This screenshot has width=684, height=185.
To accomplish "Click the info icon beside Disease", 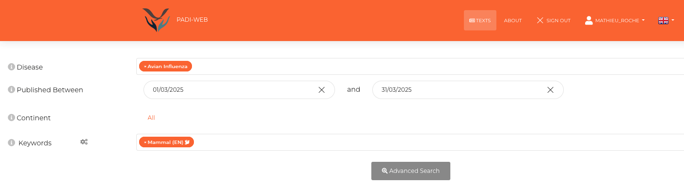I will click(x=12, y=67).
